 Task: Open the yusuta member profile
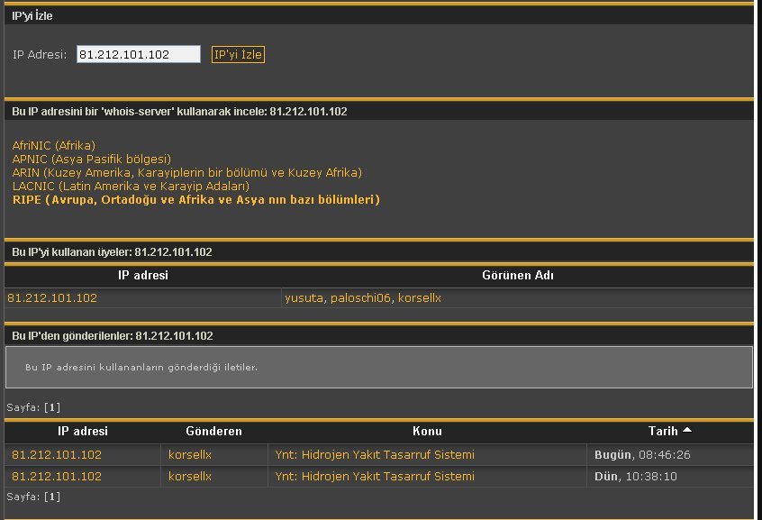point(304,298)
